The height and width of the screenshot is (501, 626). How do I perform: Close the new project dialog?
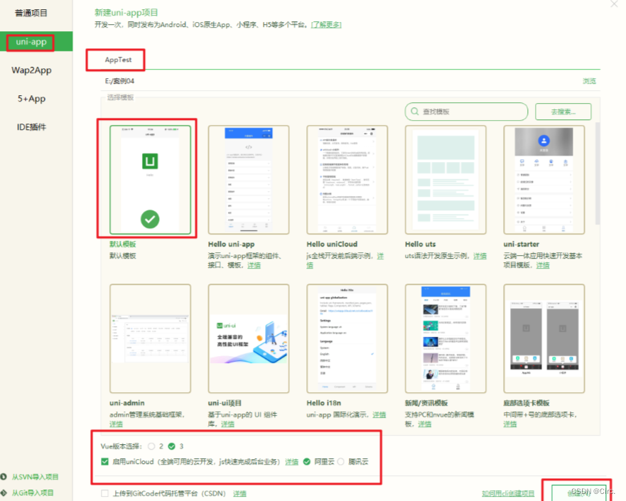(614, 4)
